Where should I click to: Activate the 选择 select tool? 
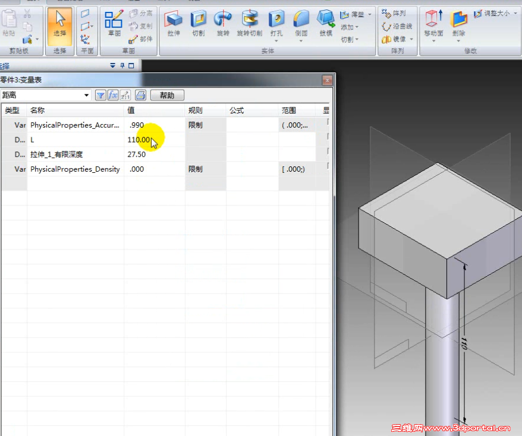pos(60,27)
